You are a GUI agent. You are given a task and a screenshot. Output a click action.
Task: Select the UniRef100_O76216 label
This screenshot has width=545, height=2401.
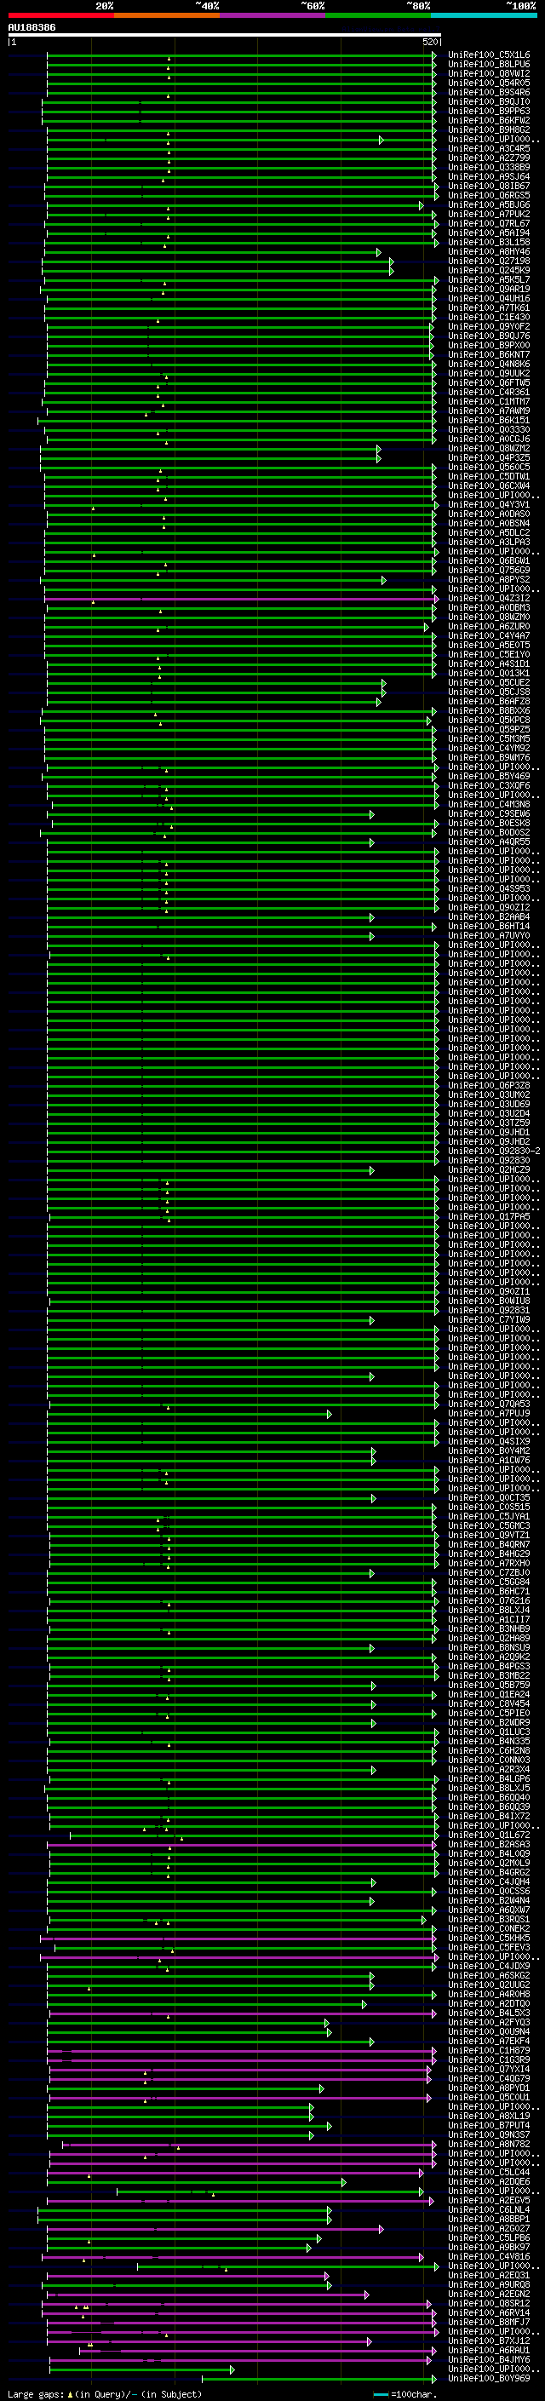tap(489, 1600)
